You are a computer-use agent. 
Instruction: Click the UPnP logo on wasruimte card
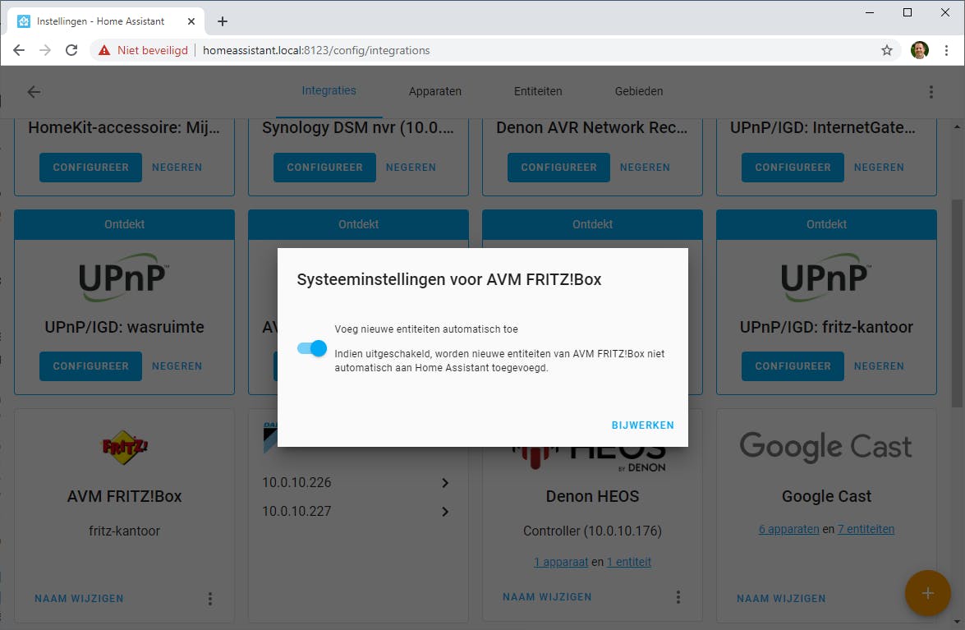coord(124,278)
